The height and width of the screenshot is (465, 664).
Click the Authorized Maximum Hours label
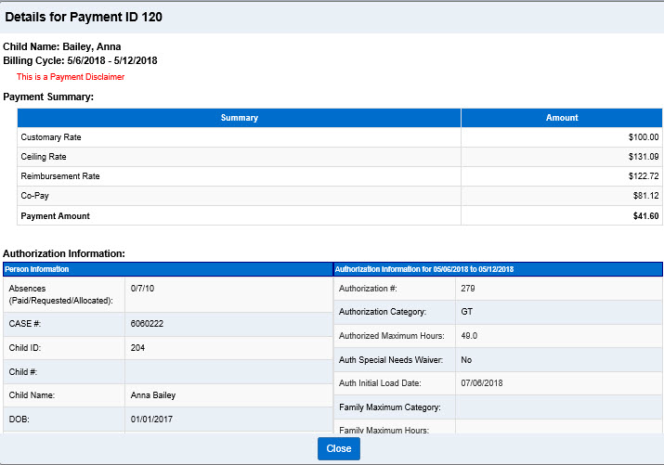tap(391, 336)
